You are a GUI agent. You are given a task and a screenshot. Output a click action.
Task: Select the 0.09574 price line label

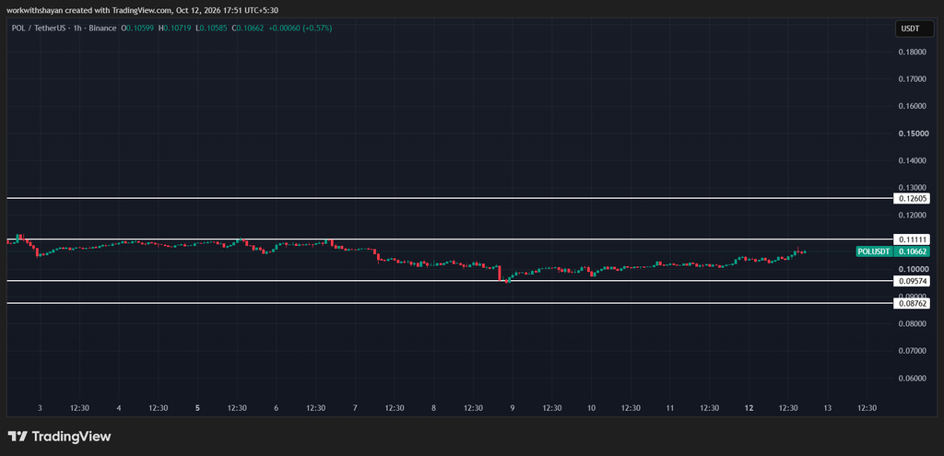(913, 280)
